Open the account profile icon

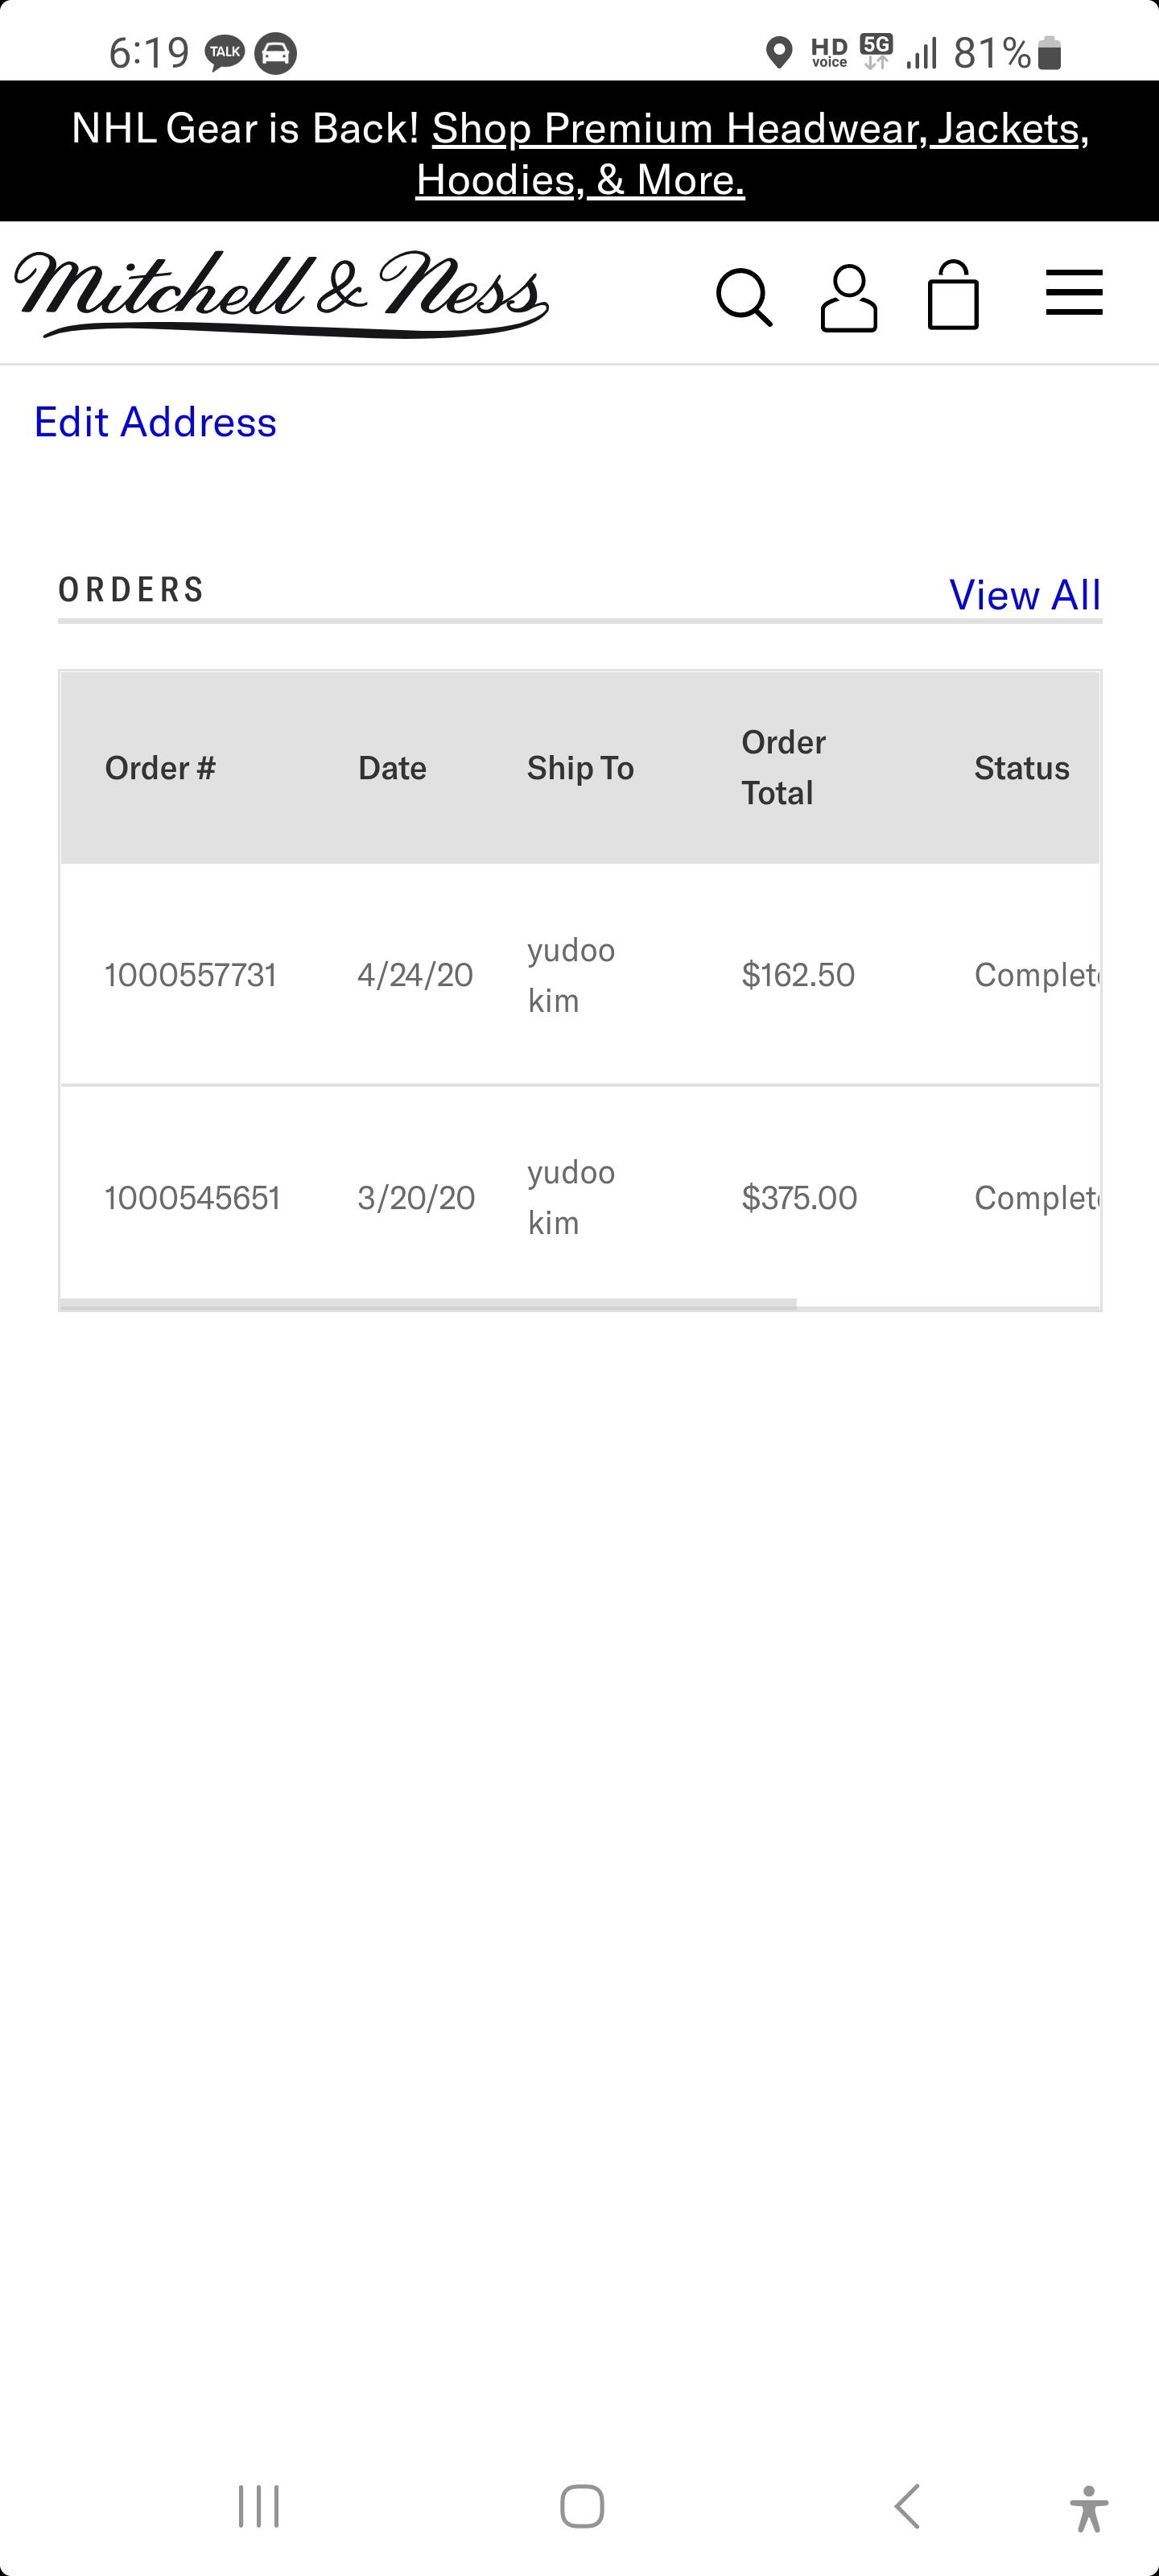coord(849,297)
